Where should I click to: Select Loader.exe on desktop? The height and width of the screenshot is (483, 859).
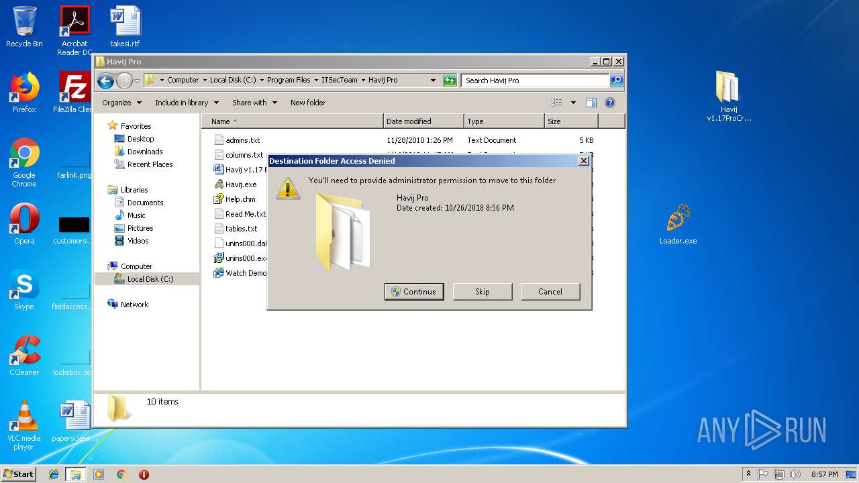click(678, 224)
